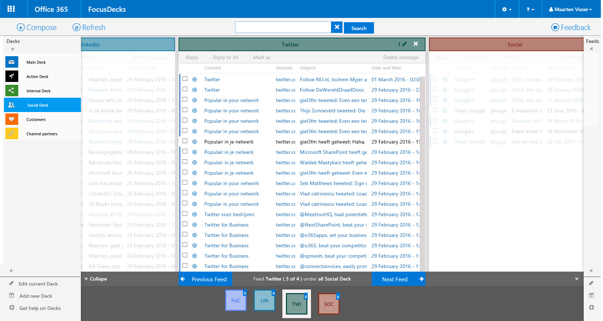Select the Action Deck arrow icon
This screenshot has width=603, height=321.
[x=11, y=76]
